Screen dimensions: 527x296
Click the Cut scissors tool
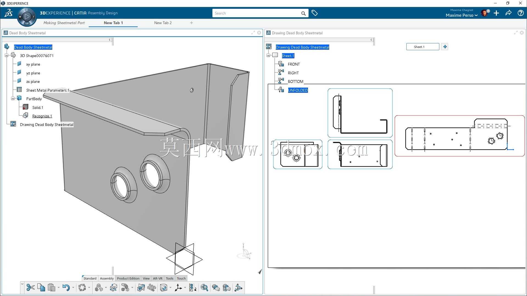coord(30,287)
